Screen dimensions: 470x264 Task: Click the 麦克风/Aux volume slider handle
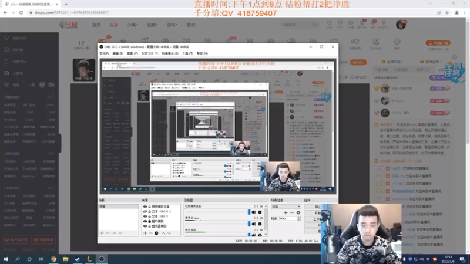[249, 224]
